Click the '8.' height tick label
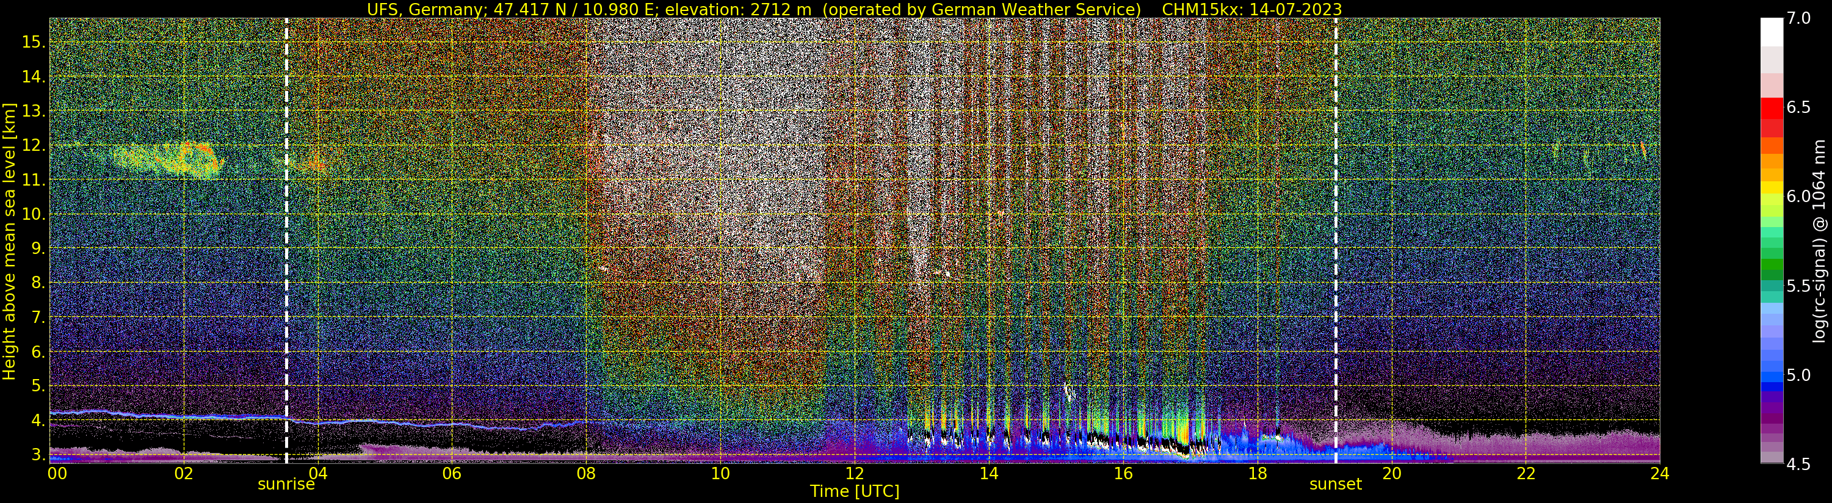Image resolution: width=1832 pixels, height=503 pixels. (38, 283)
